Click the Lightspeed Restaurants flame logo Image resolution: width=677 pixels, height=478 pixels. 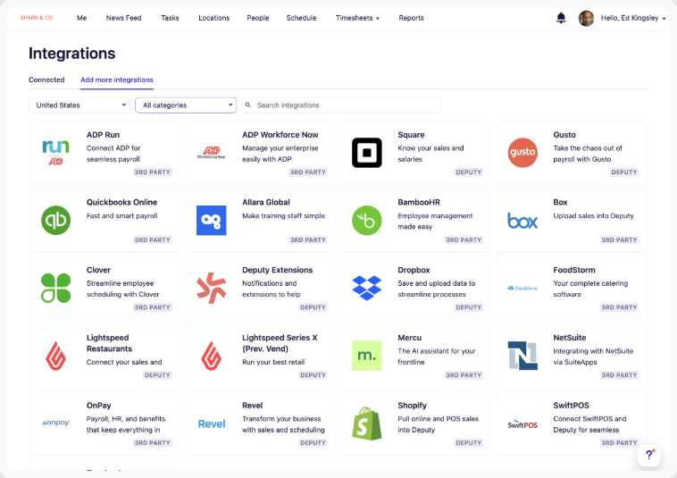click(55, 356)
